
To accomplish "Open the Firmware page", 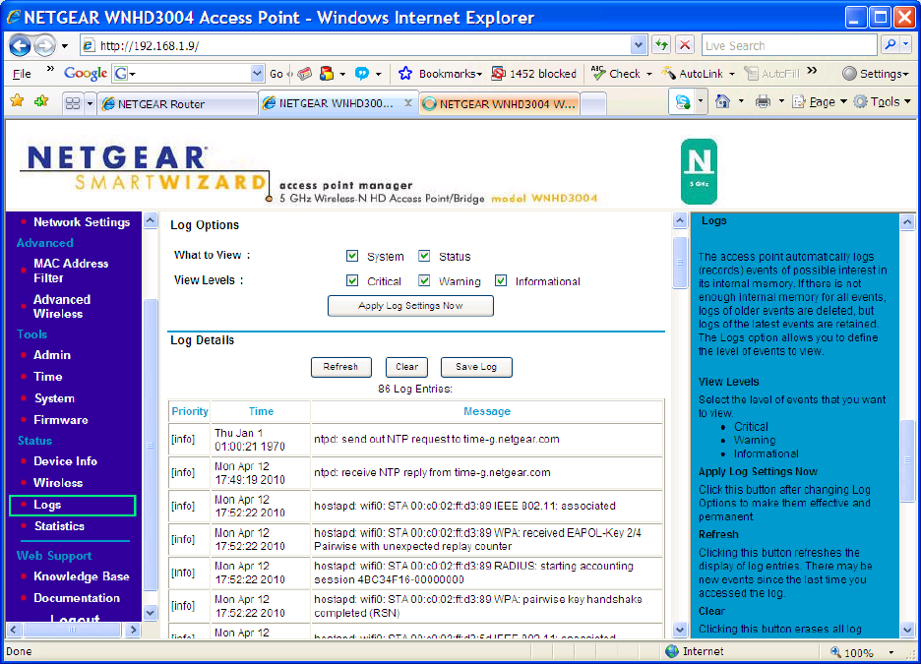I will point(60,420).
